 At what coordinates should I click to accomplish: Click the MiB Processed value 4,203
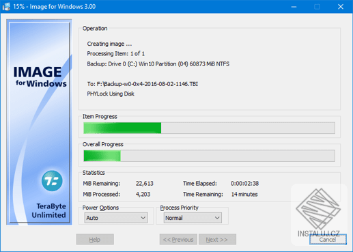click(x=143, y=194)
